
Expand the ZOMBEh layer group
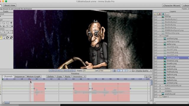click(160, 91)
